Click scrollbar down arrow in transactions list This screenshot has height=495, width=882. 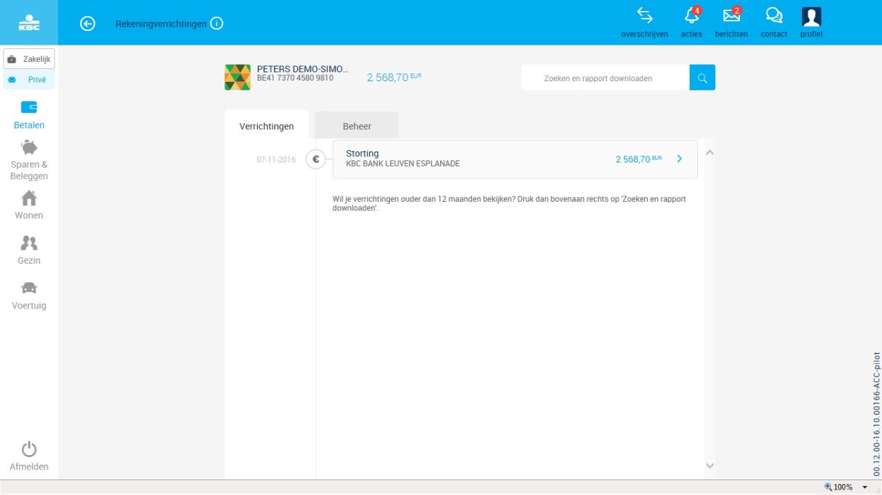tap(710, 466)
